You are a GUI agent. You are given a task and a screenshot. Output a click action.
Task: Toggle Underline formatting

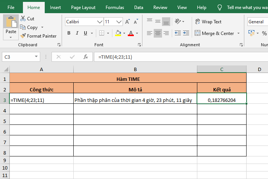tap(85, 33)
